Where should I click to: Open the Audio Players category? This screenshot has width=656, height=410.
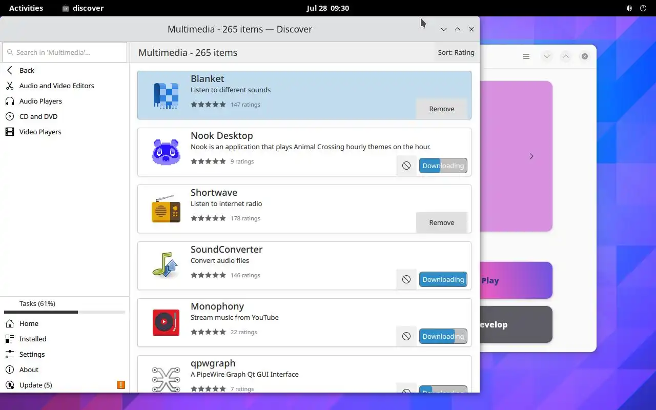[65, 101]
